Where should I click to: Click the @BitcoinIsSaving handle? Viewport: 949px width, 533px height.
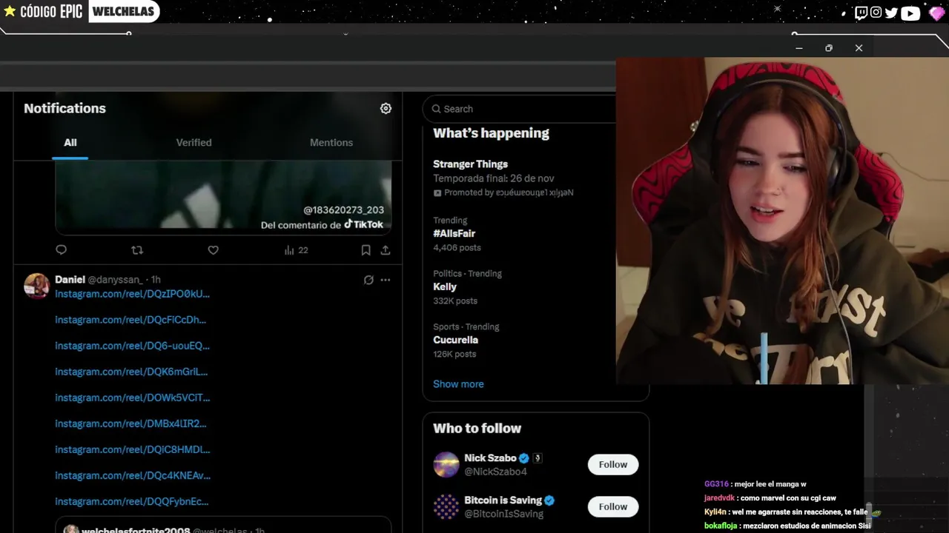[503, 514]
